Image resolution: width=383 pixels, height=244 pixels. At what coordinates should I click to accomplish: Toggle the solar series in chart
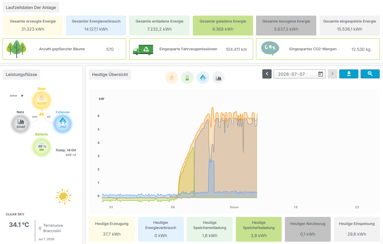point(172,78)
